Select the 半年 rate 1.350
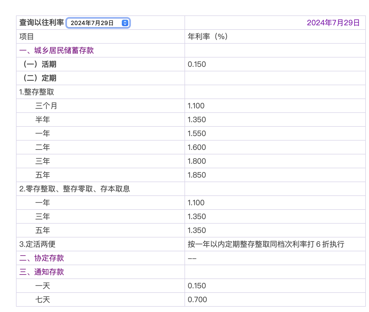The width and height of the screenshot is (369, 312). click(x=197, y=120)
